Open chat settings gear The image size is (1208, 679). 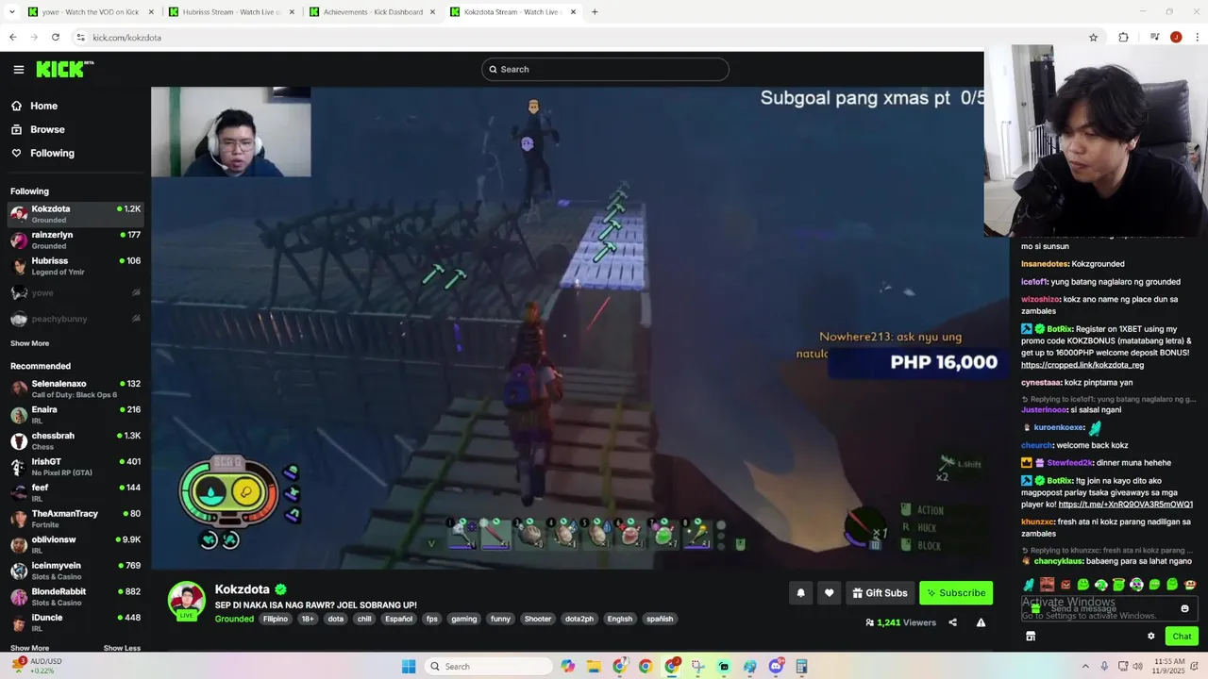[1151, 637]
